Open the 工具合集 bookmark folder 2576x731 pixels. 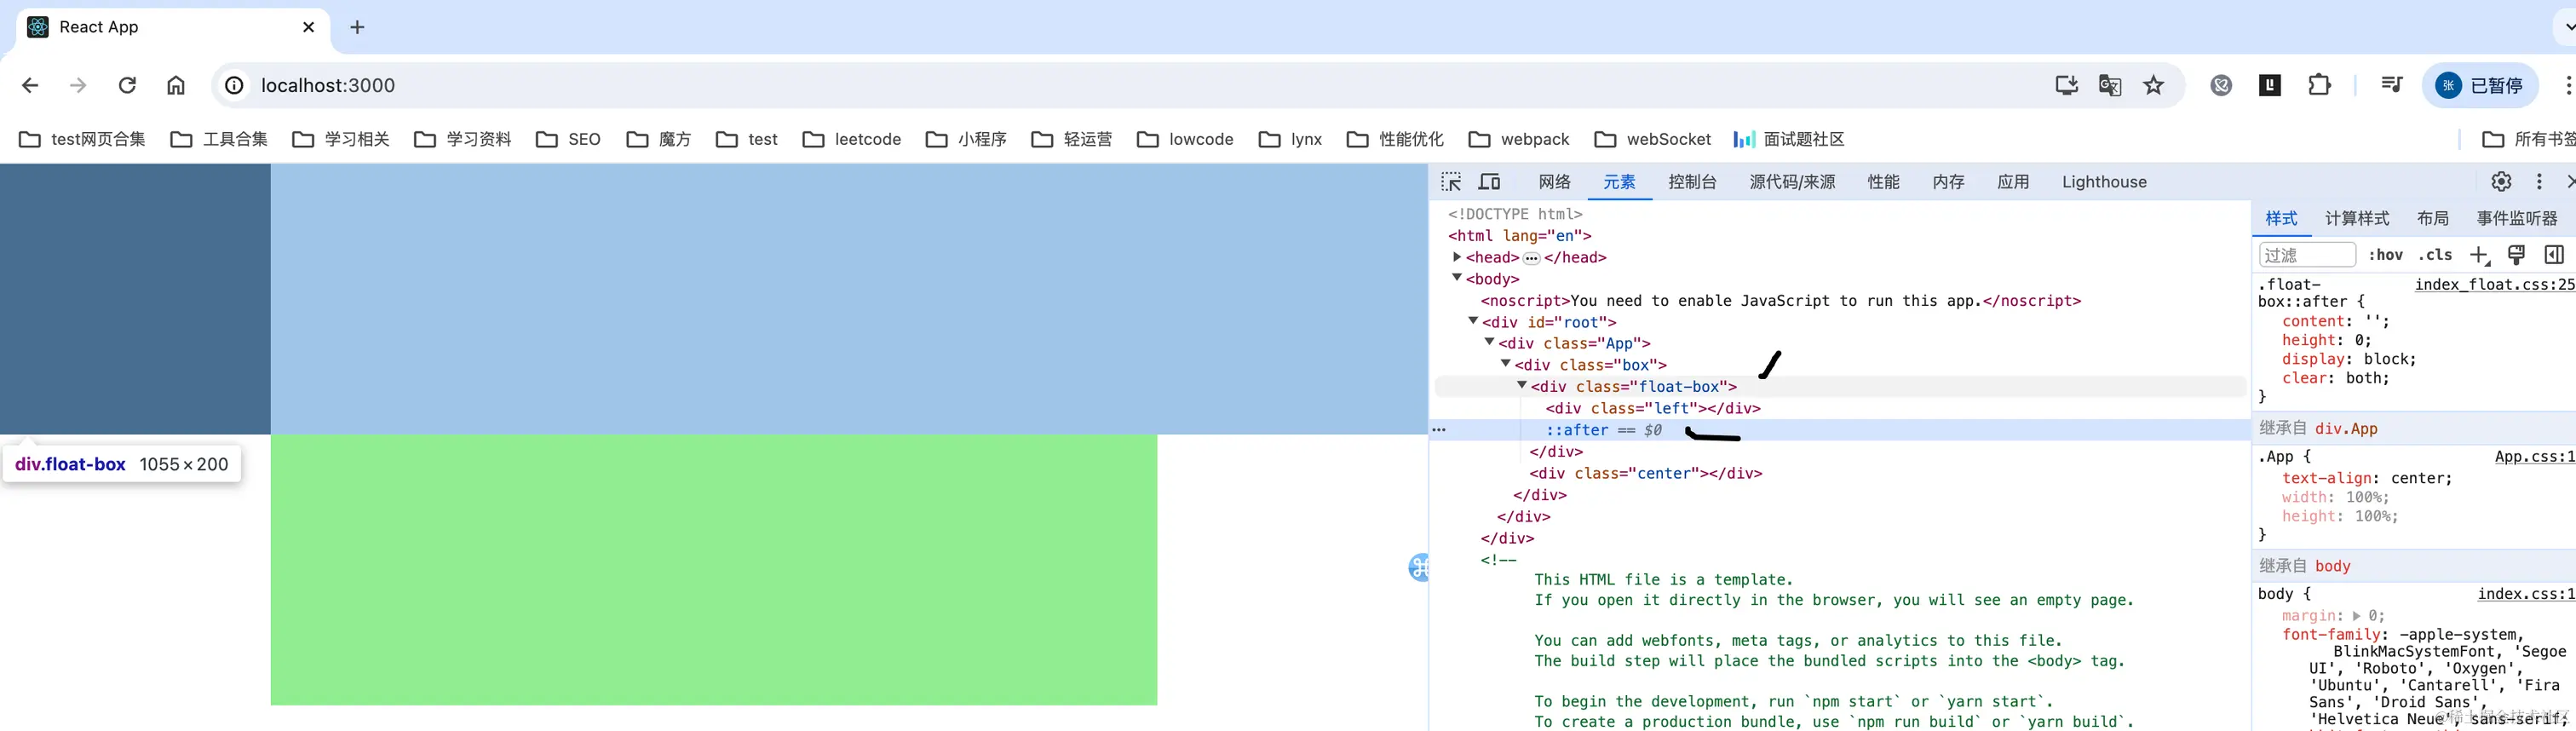(220, 139)
